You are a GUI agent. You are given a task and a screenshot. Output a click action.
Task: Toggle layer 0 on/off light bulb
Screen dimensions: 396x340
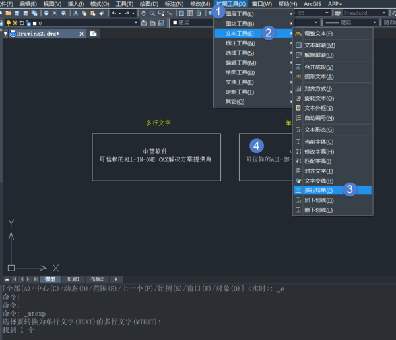click(9, 23)
